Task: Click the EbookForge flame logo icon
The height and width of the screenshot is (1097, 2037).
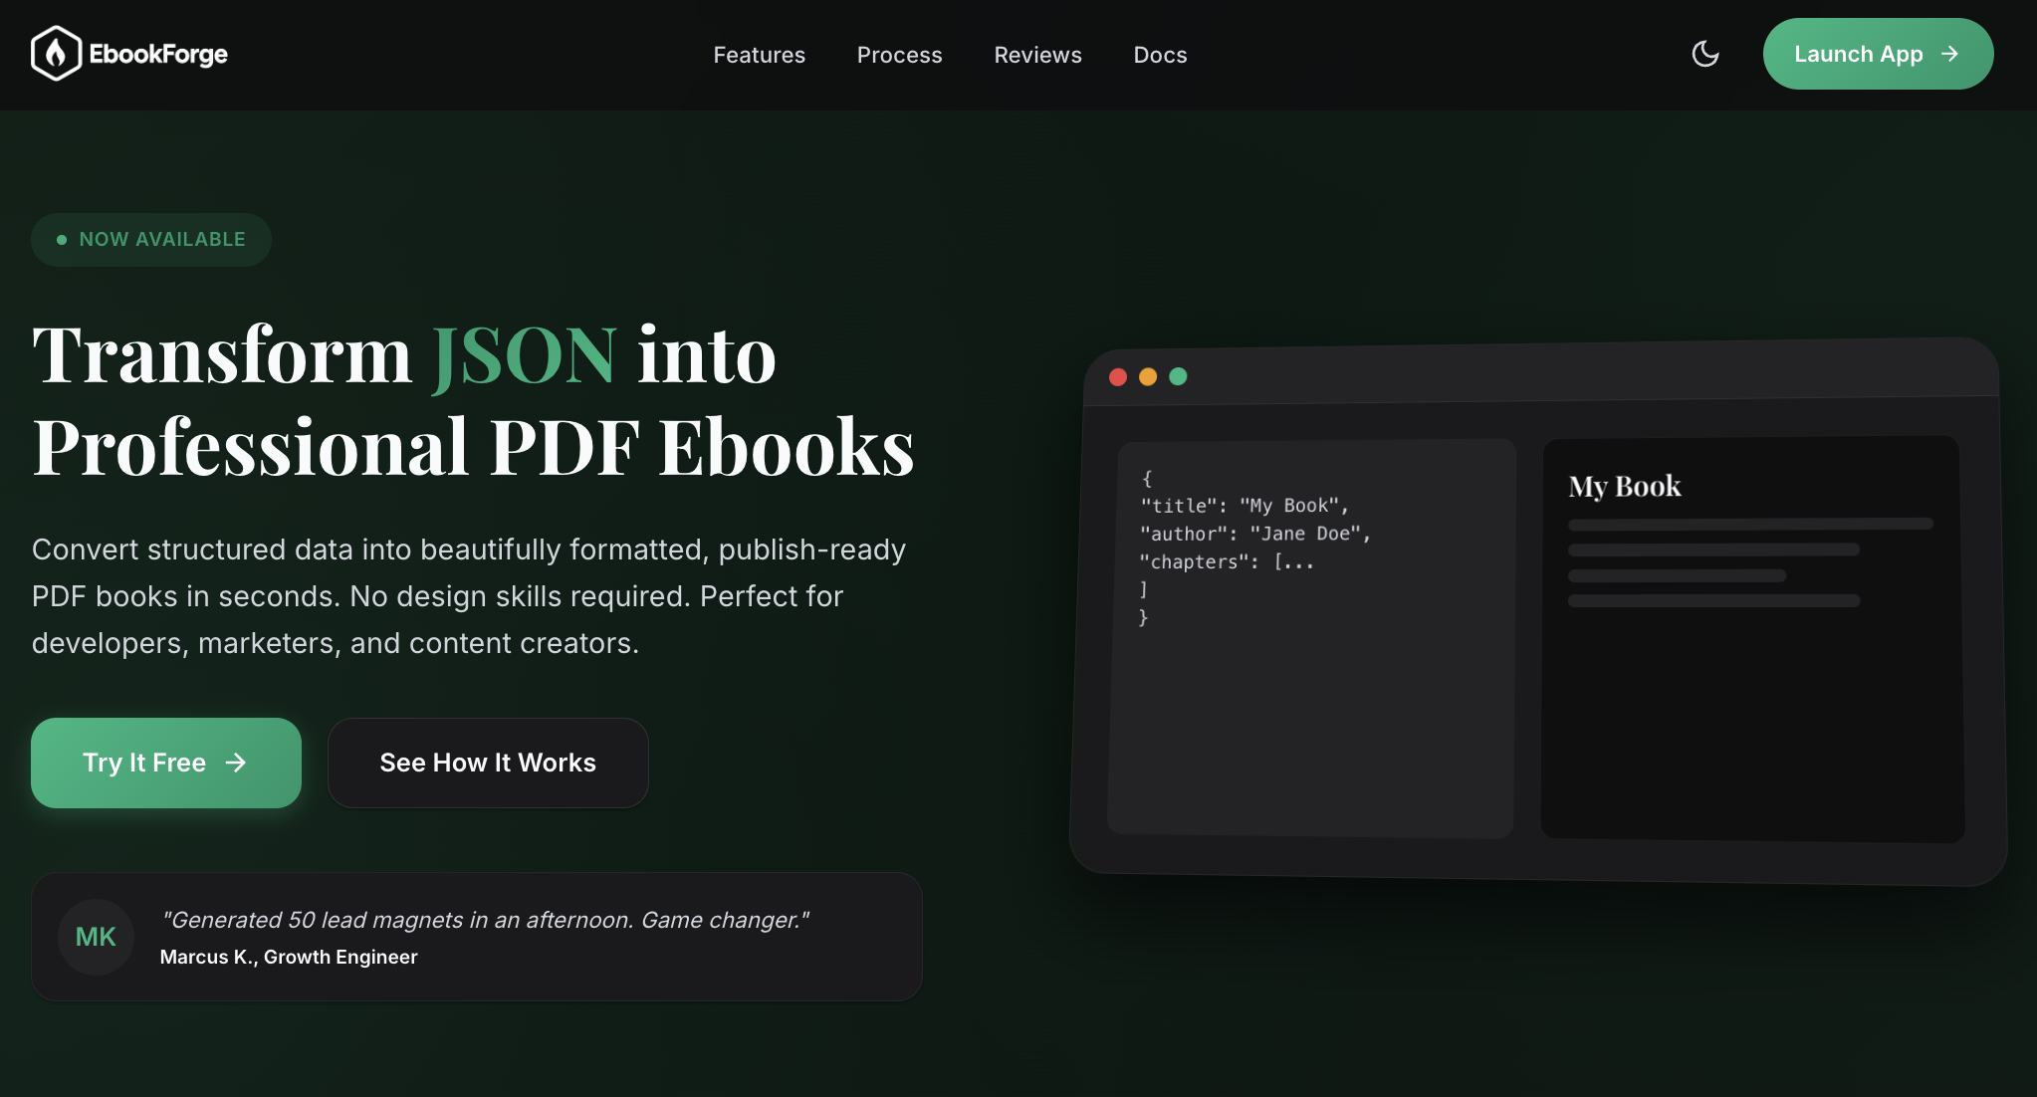Action: click(55, 53)
